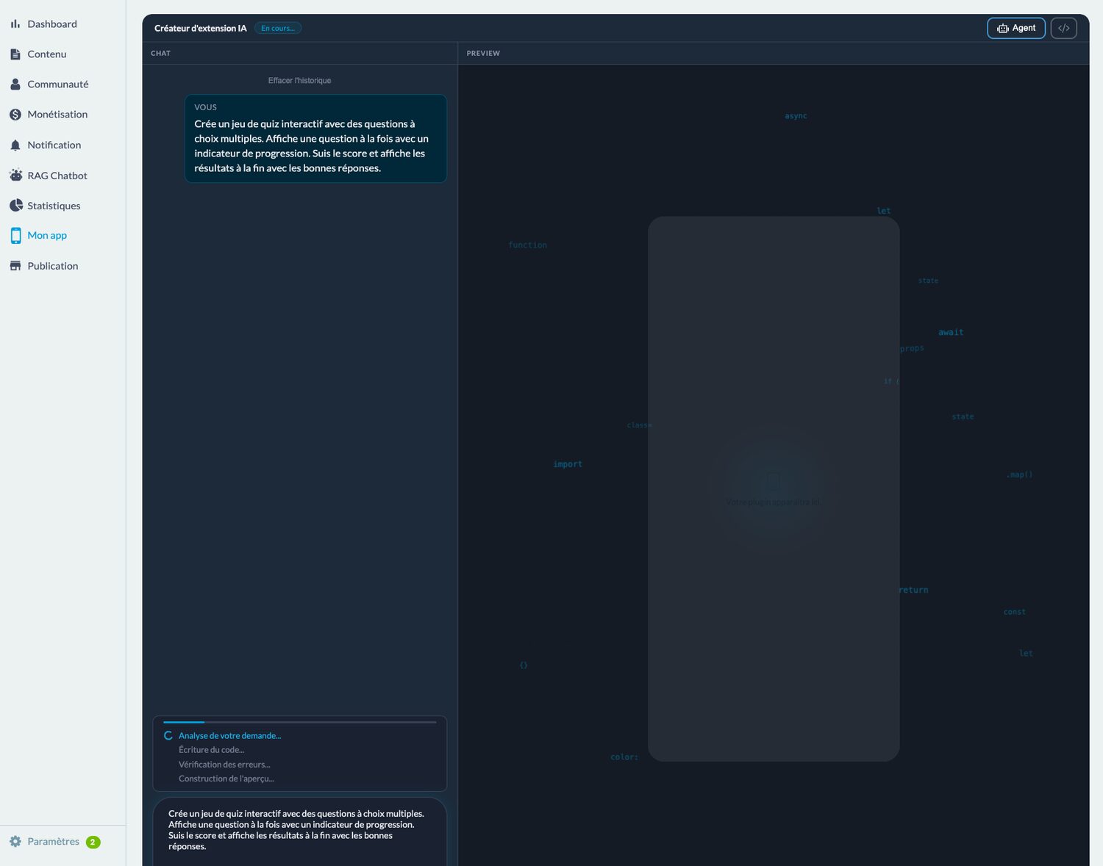Click the Paramètres gear icon
The height and width of the screenshot is (866, 1103).
pos(15,842)
